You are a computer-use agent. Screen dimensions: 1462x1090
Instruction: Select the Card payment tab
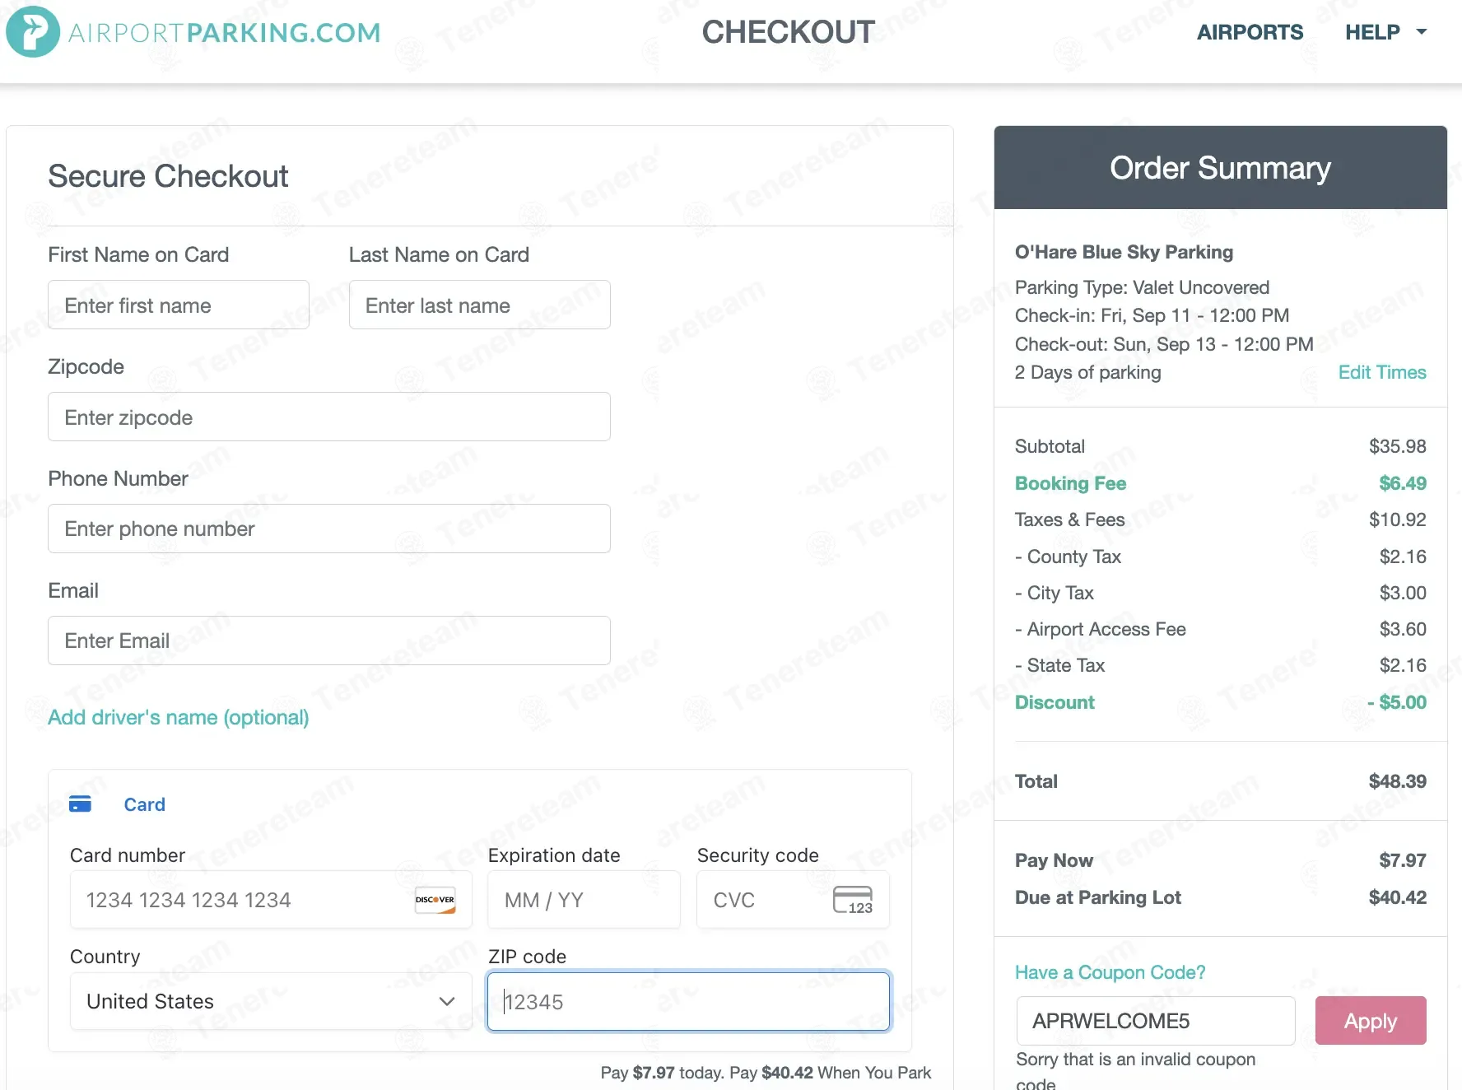pyautogui.click(x=144, y=804)
